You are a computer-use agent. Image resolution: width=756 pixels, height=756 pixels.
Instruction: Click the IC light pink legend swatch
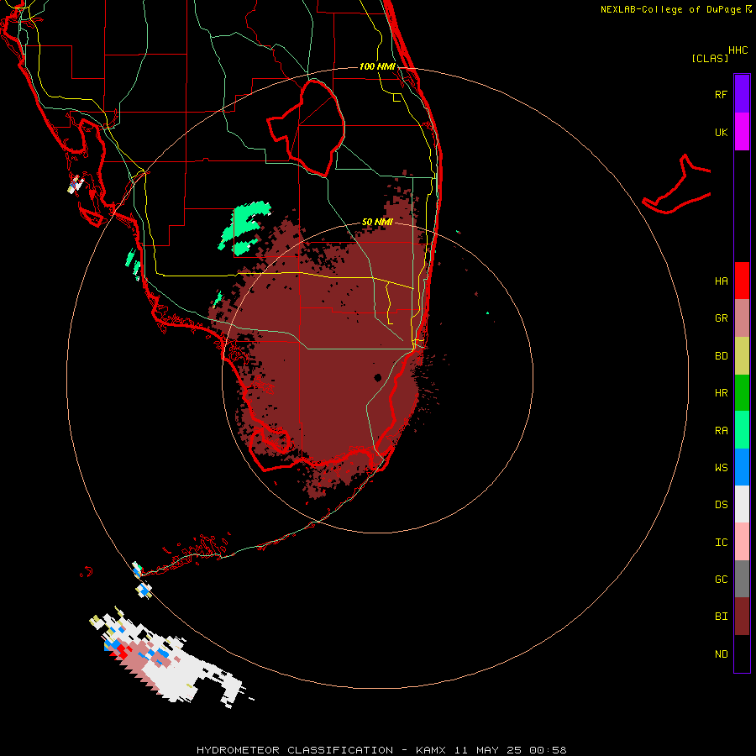point(742,542)
